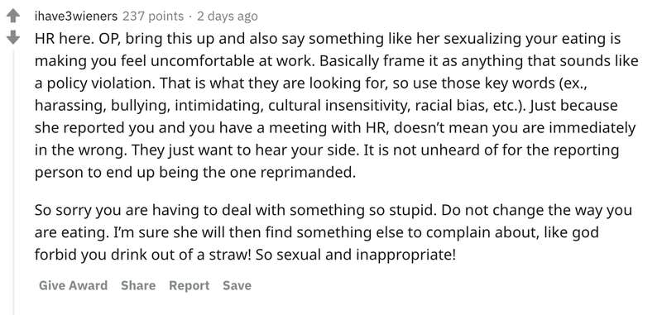Click the Give Award button

coord(73,285)
